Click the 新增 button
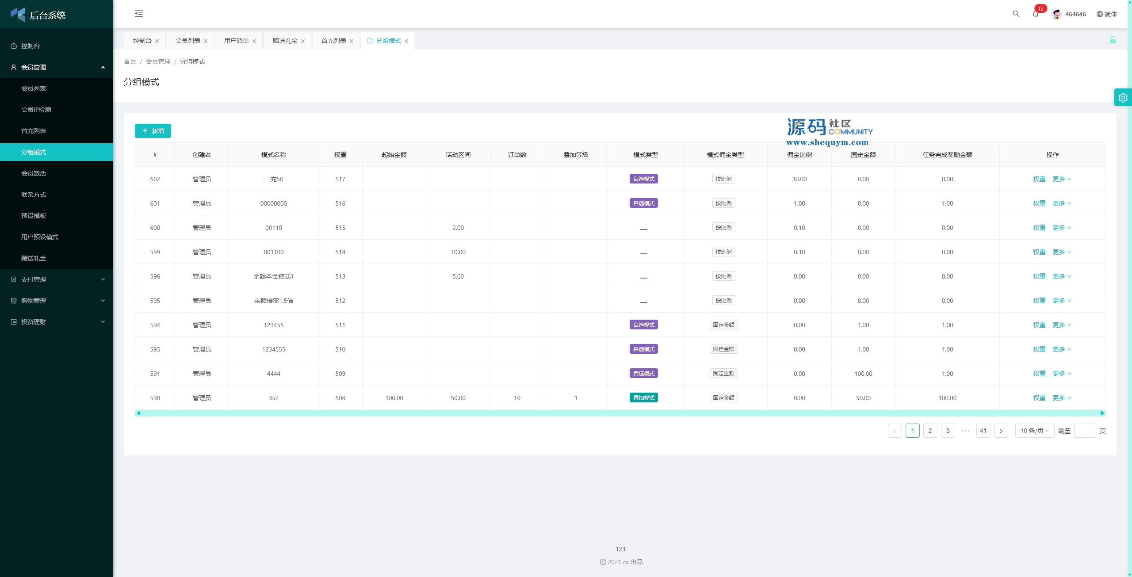This screenshot has height=577, width=1132. click(153, 131)
